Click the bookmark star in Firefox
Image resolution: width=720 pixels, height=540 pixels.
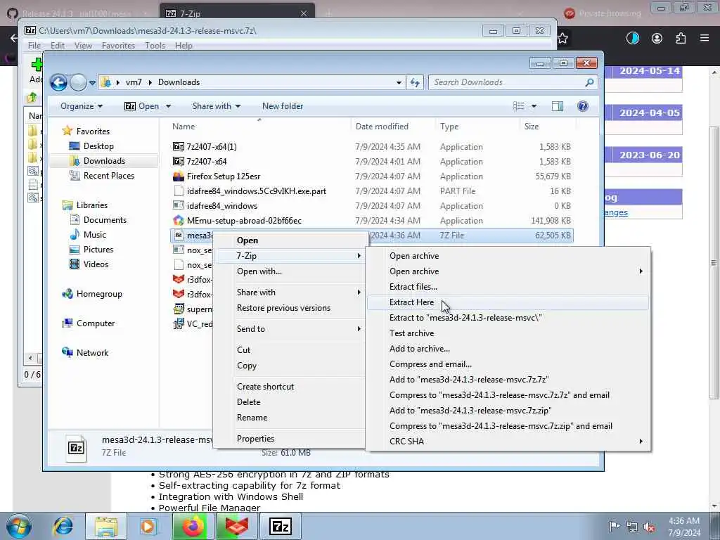click(563, 39)
